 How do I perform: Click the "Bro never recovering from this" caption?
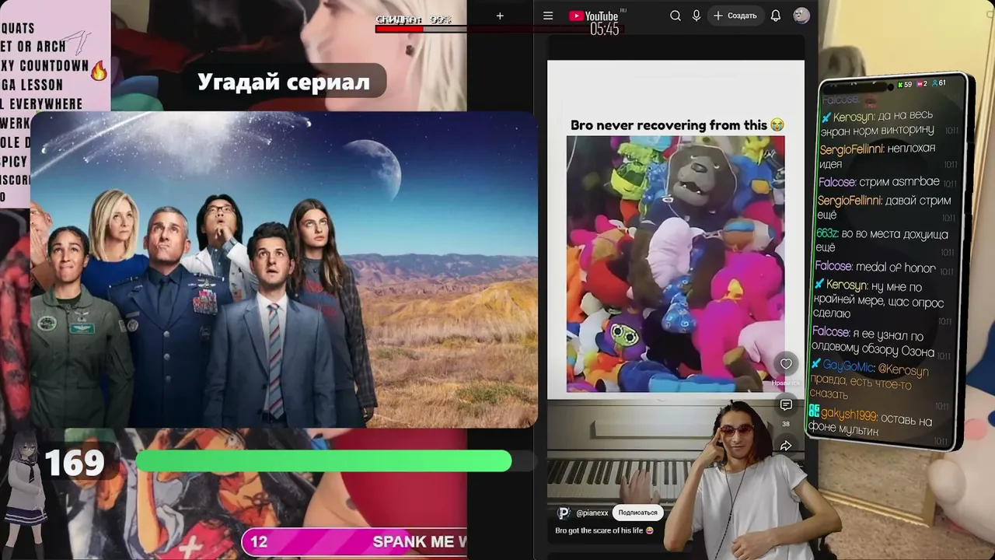(x=677, y=125)
